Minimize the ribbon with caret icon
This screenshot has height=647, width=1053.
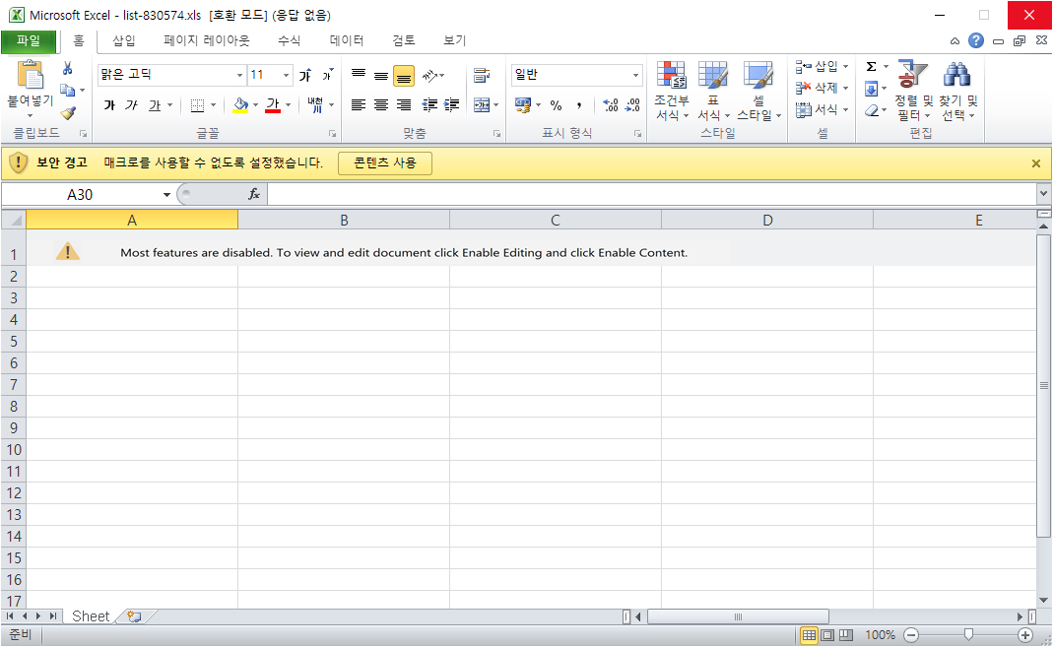(954, 41)
